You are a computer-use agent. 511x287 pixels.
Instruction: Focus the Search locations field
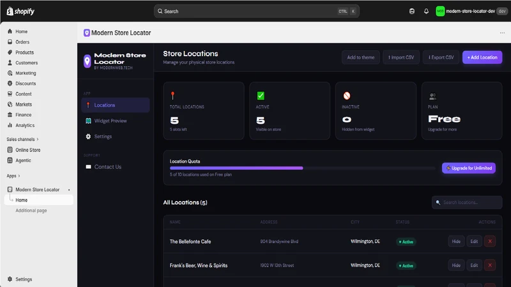[467, 202]
